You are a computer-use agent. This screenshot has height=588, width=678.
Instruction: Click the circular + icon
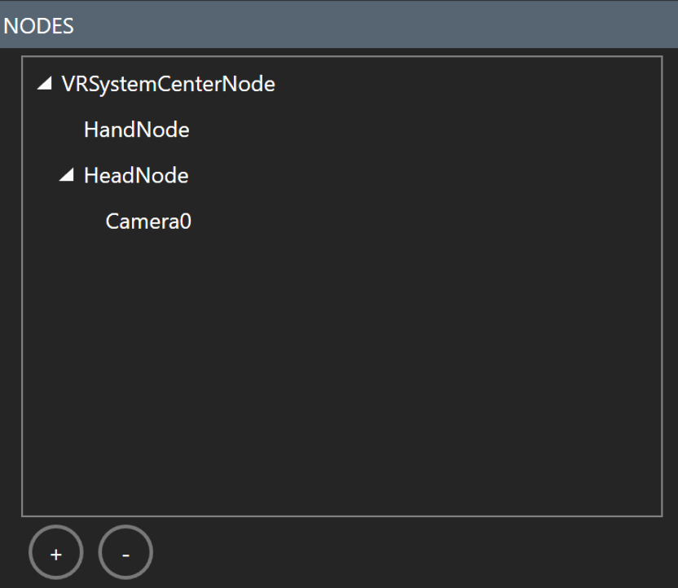point(55,552)
